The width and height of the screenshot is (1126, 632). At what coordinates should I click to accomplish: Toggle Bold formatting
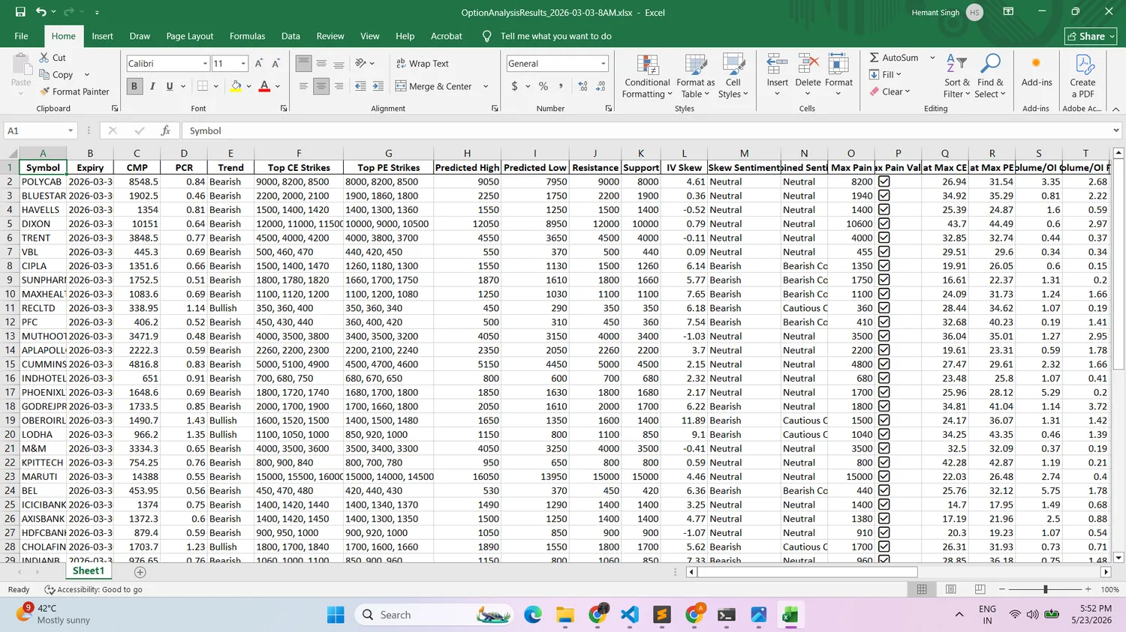[x=134, y=86]
